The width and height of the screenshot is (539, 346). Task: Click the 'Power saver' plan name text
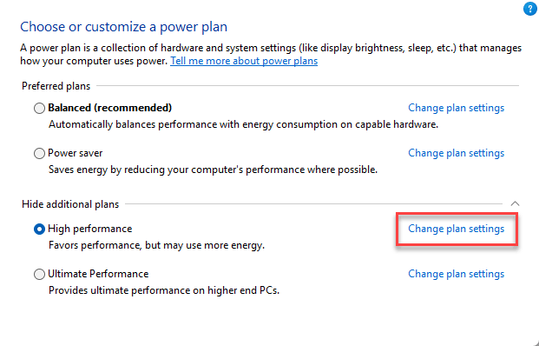pyautogui.click(x=75, y=153)
